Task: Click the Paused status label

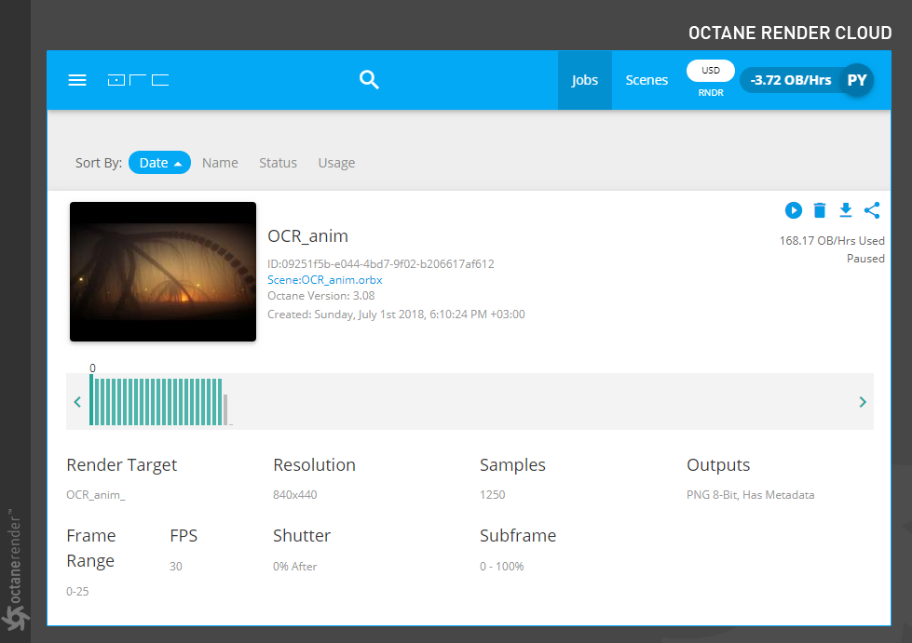Action: tap(865, 259)
